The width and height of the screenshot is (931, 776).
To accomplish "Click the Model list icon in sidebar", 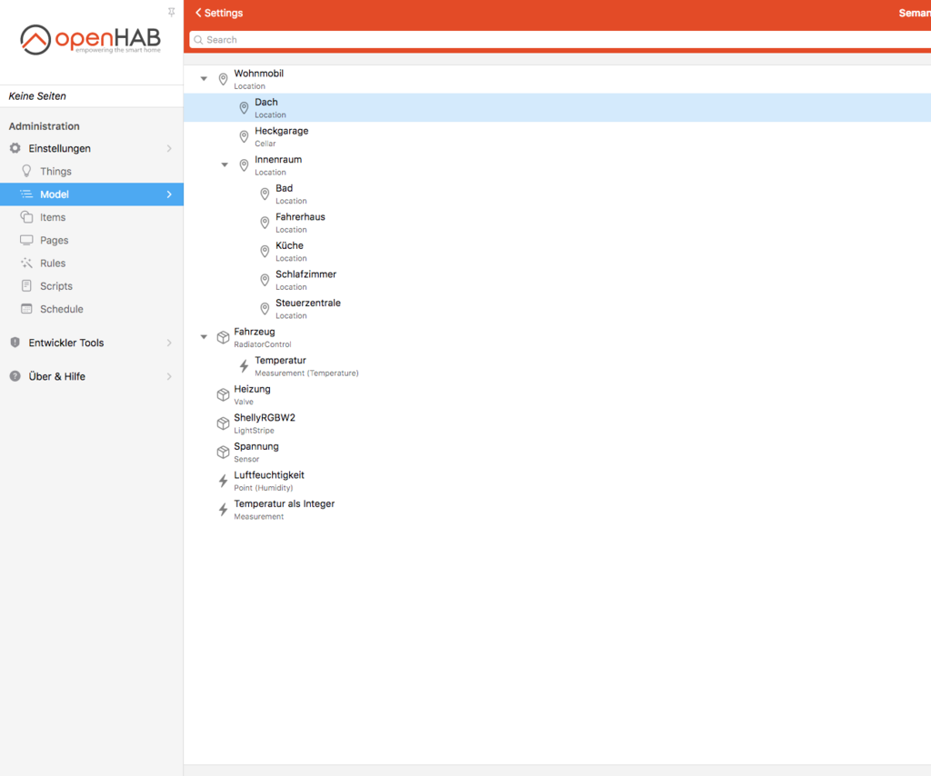I will point(26,194).
